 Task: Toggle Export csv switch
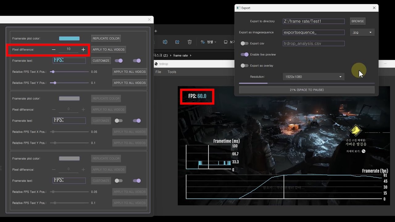(244, 43)
